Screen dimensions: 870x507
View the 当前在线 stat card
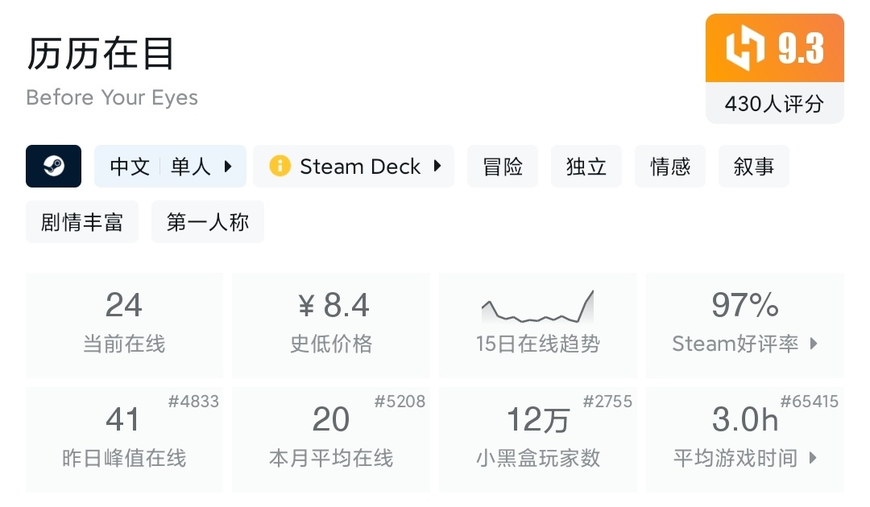tap(124, 325)
